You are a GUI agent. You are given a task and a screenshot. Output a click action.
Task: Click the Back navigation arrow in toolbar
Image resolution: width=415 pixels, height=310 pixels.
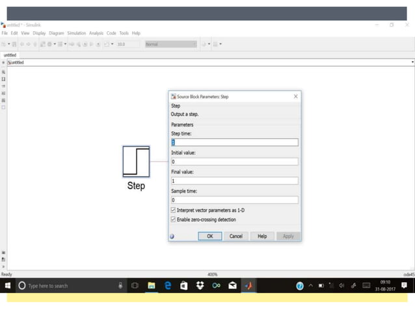click(22, 44)
